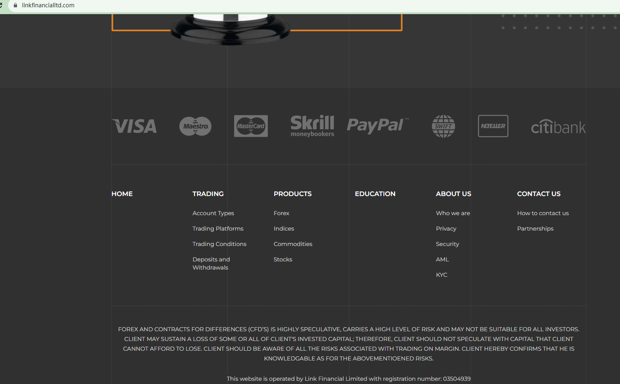Image resolution: width=620 pixels, height=384 pixels.
Task: Click the Maestro payment logo
Action: (196, 126)
